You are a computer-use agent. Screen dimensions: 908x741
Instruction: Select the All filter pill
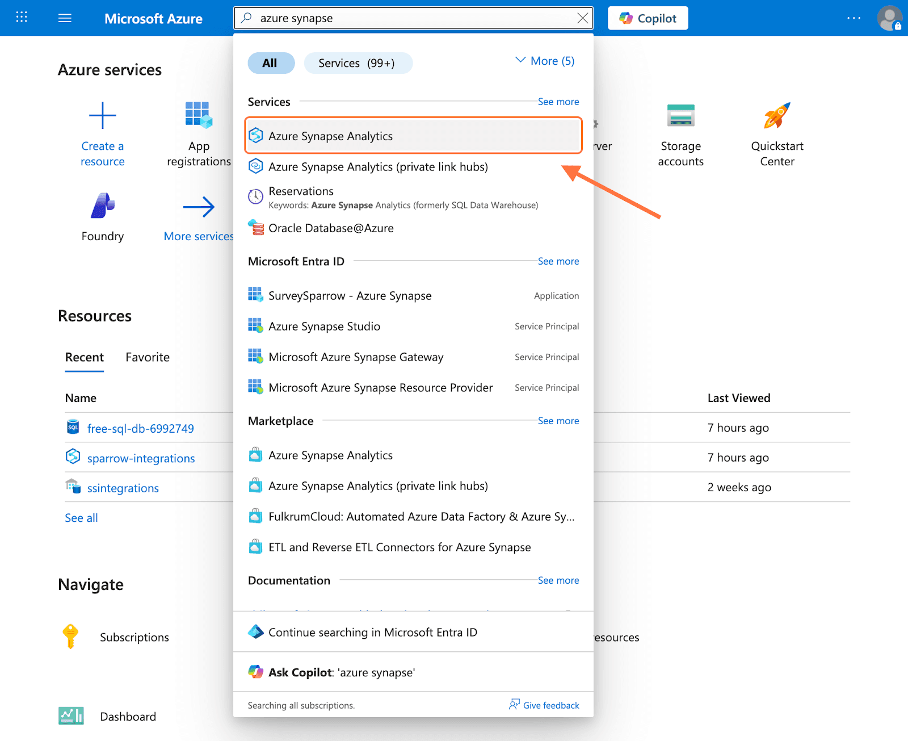[x=271, y=63]
